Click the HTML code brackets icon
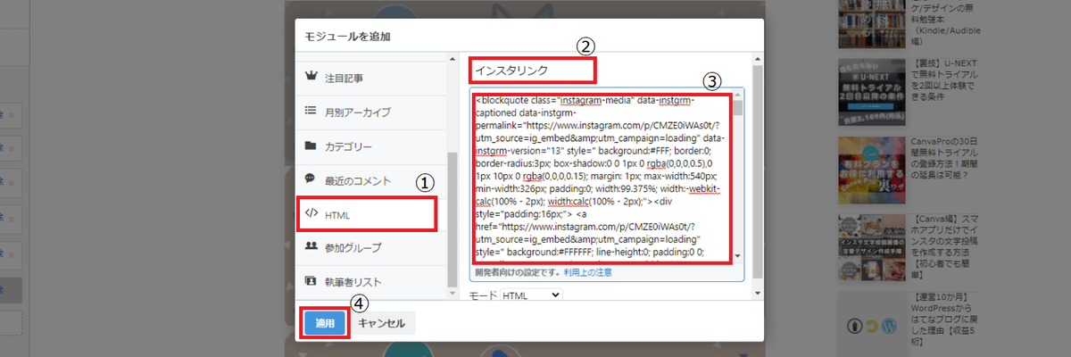 tap(311, 213)
